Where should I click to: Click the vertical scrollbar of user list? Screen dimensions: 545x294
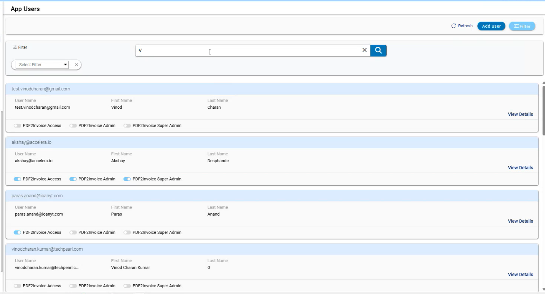click(543, 110)
